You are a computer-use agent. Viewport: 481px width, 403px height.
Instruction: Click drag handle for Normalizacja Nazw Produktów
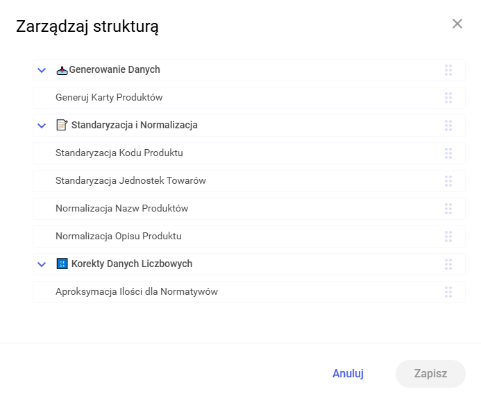(x=448, y=209)
